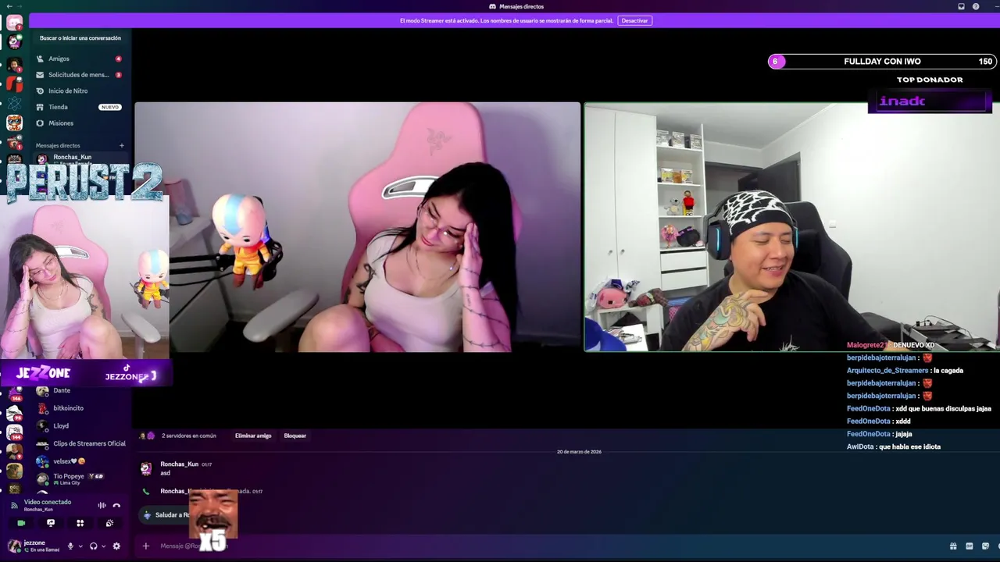Select the man's video tile in the call
The height and width of the screenshot is (562, 1000).
pos(791,227)
